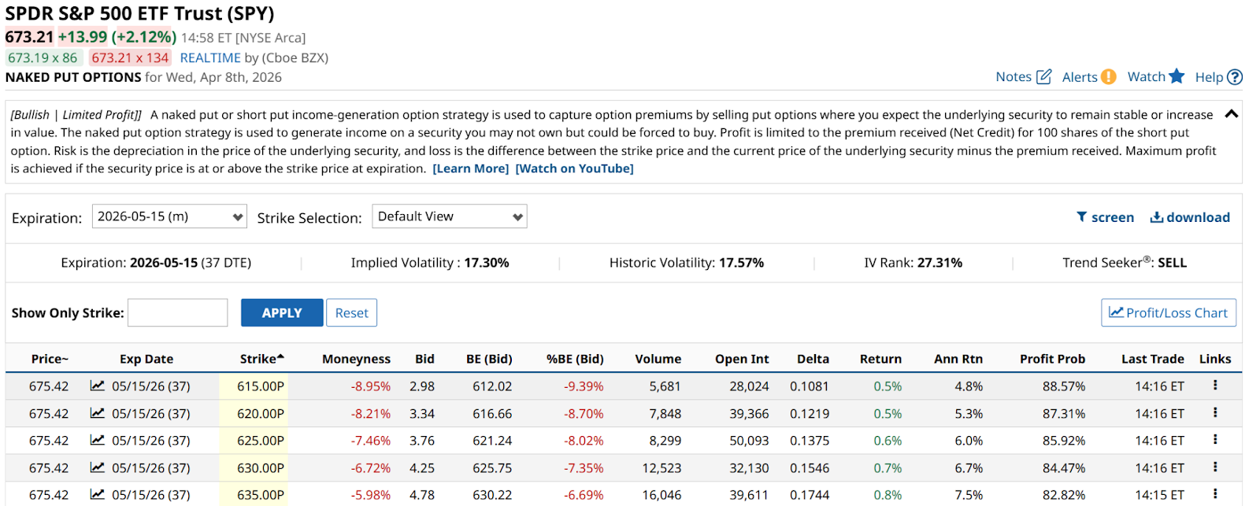This screenshot has width=1260, height=506.
Task: Open the Profit/Loss Chart
Action: click(x=1169, y=312)
